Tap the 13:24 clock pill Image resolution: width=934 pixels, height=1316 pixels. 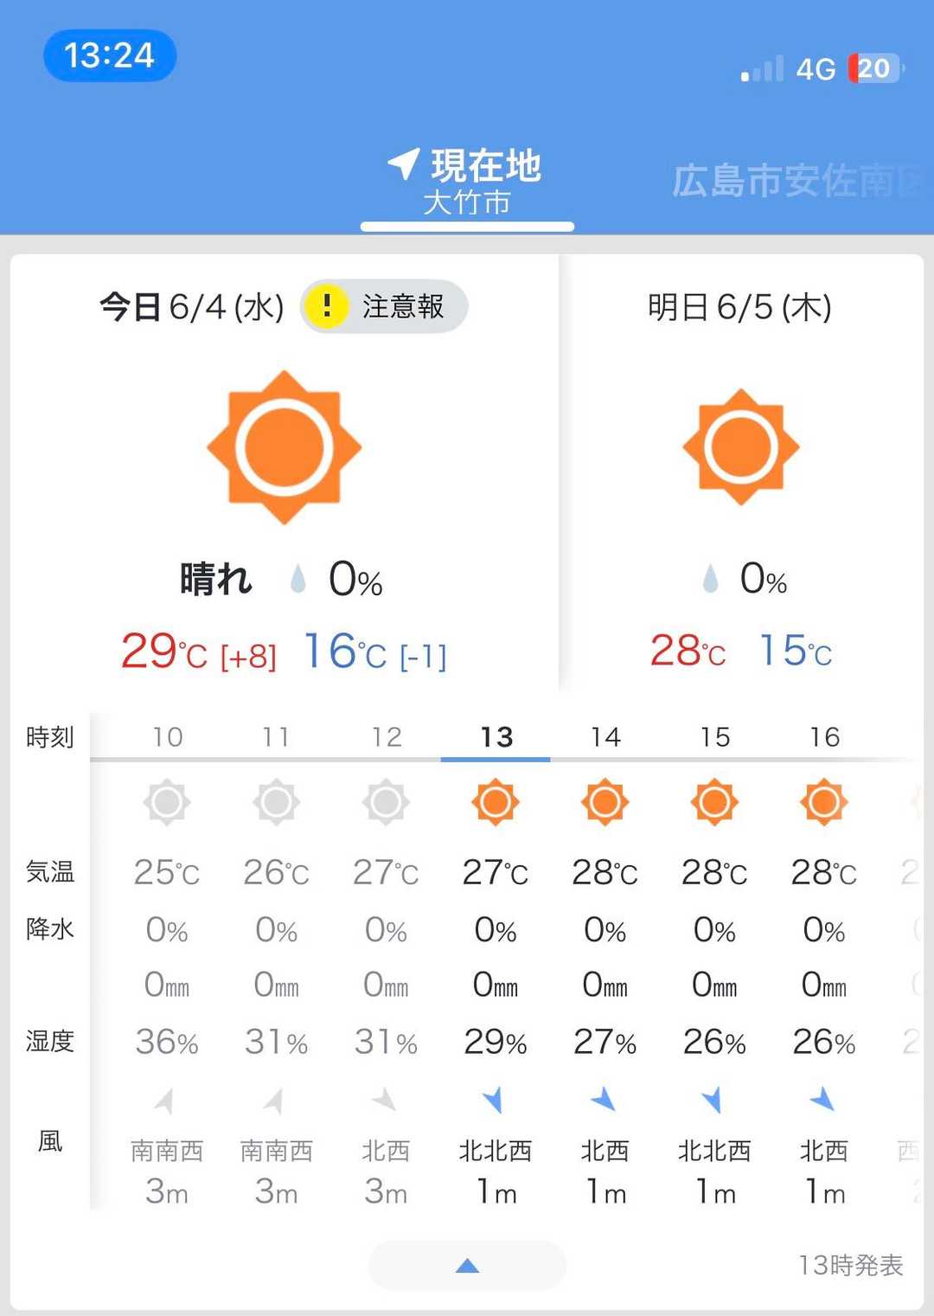pyautogui.click(x=110, y=55)
